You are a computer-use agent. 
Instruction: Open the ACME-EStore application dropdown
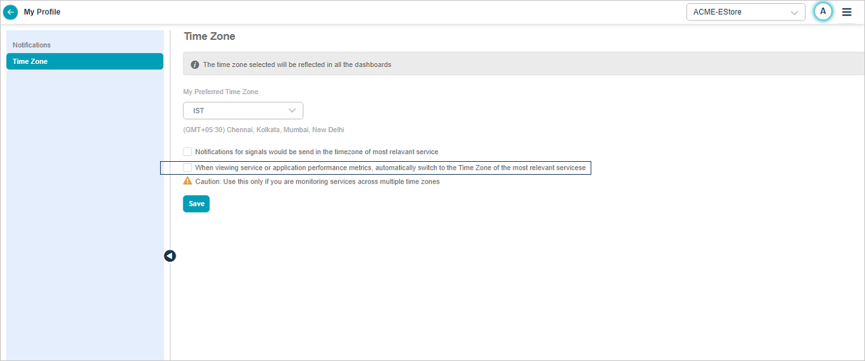coord(745,12)
